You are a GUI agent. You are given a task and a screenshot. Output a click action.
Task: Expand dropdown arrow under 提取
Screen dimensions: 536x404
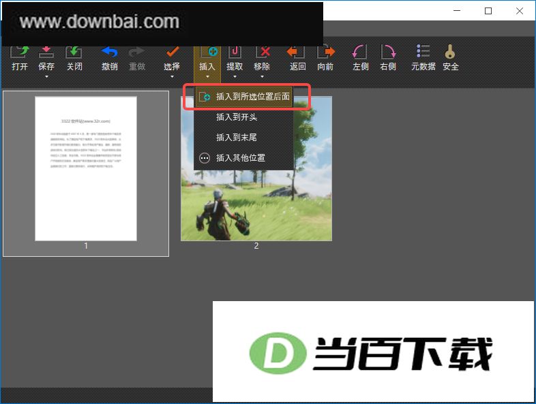(x=235, y=77)
